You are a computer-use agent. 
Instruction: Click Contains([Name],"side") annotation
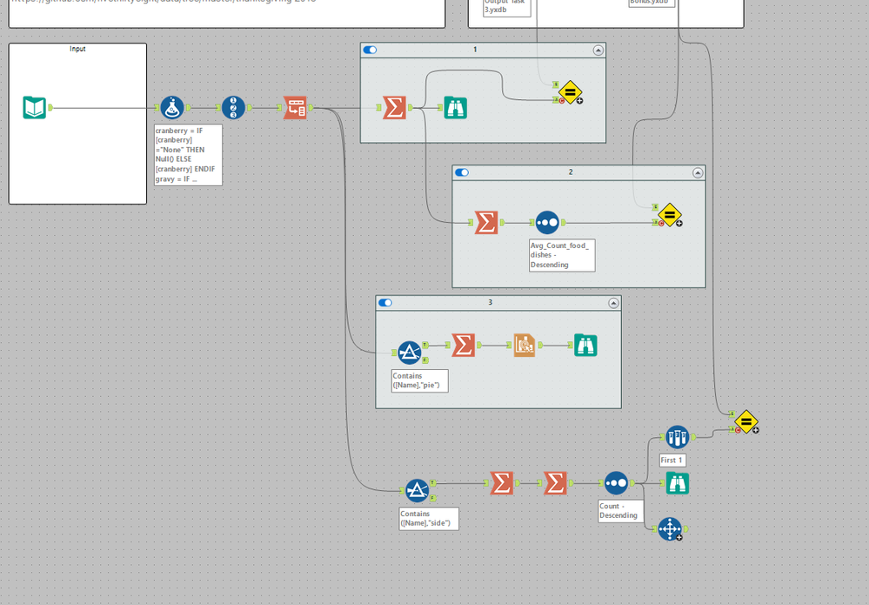pyautogui.click(x=428, y=519)
